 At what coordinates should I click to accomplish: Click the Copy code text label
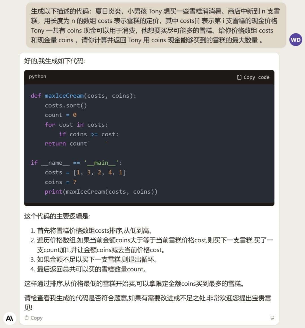(256, 77)
